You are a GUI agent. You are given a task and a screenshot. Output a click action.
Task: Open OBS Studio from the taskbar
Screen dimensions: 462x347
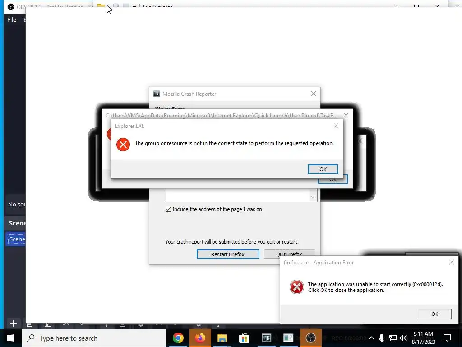click(310, 338)
